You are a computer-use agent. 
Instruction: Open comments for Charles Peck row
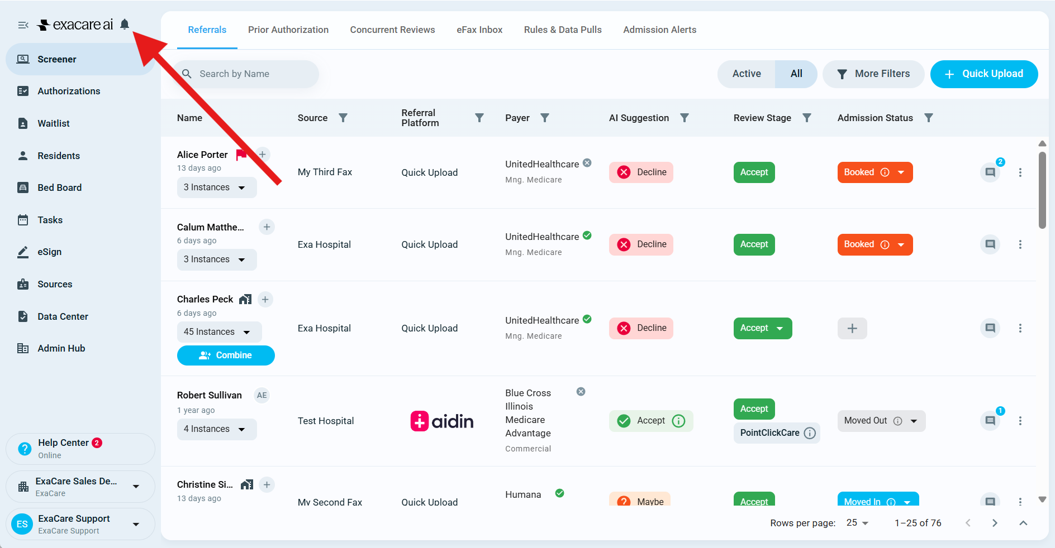click(990, 328)
